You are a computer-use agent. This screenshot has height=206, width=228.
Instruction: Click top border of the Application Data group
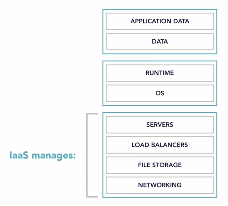160,10
